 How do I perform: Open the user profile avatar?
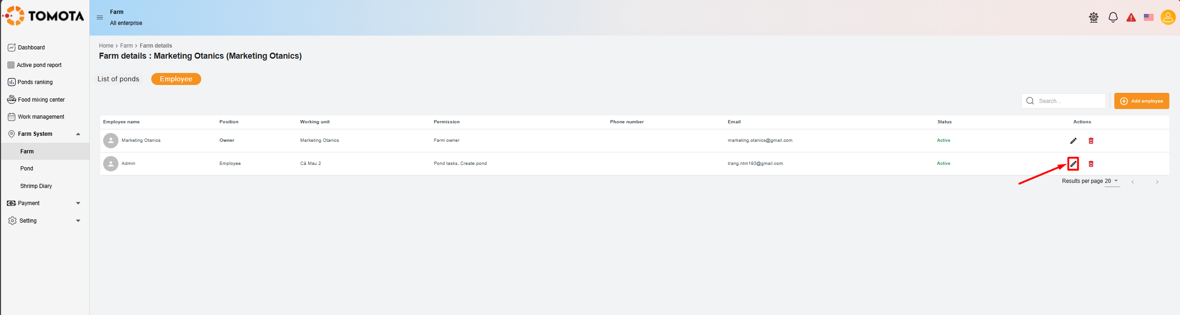[1168, 18]
